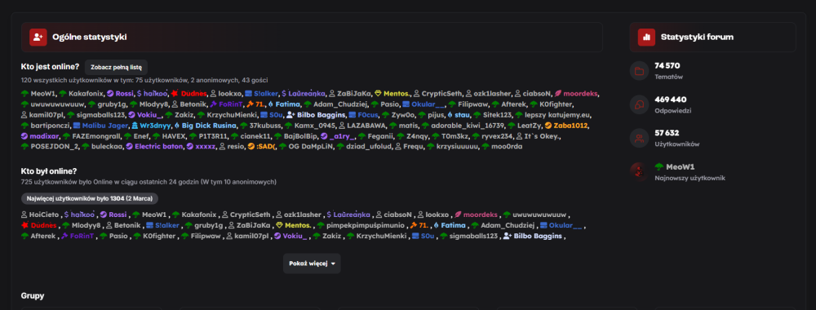Open the Enef user profile
The image size is (816, 310).
click(141, 136)
